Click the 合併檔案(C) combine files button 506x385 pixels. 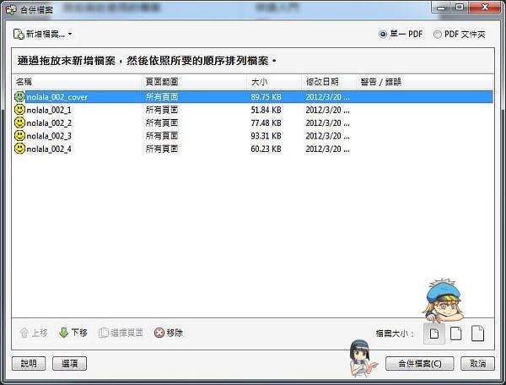click(419, 364)
